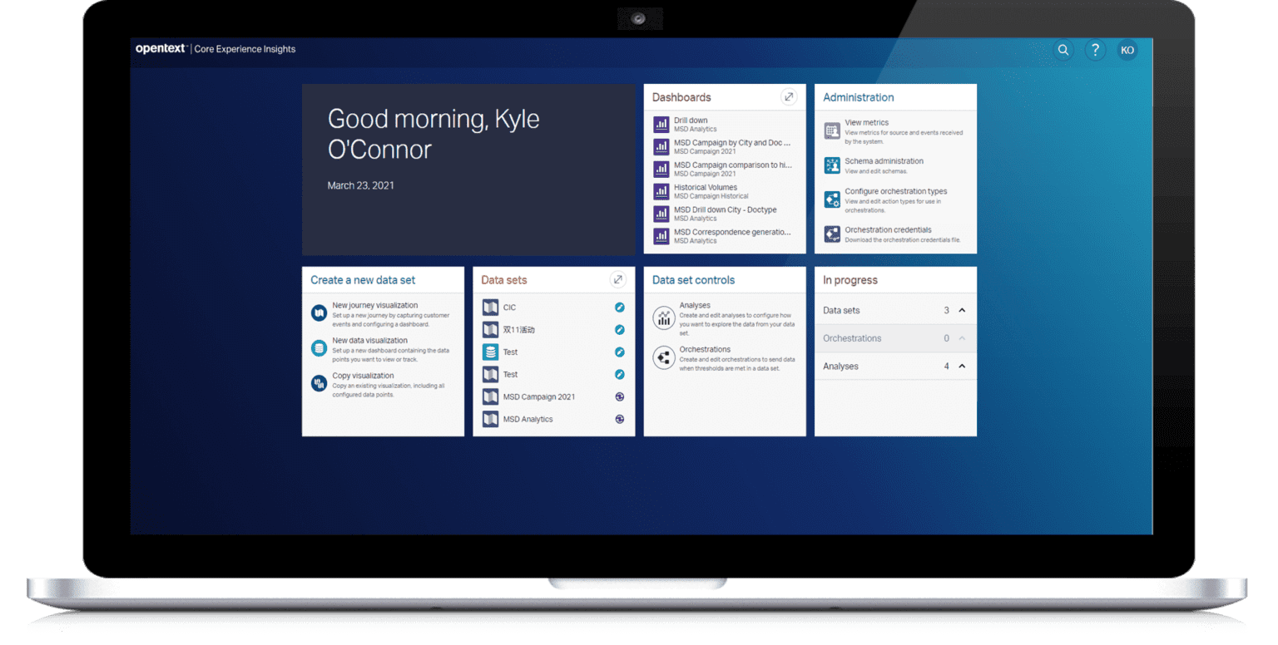Click the Configure orchestration types icon
This screenshot has width=1278, height=645.
[831, 199]
